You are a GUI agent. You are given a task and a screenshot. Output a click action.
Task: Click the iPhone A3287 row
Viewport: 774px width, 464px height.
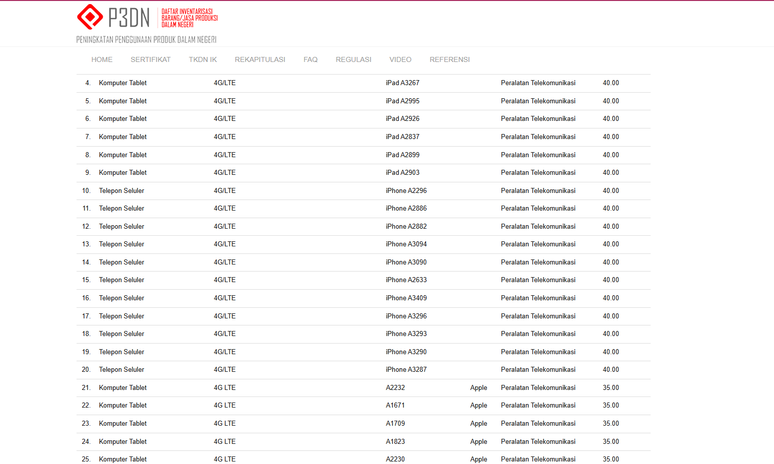(x=406, y=370)
